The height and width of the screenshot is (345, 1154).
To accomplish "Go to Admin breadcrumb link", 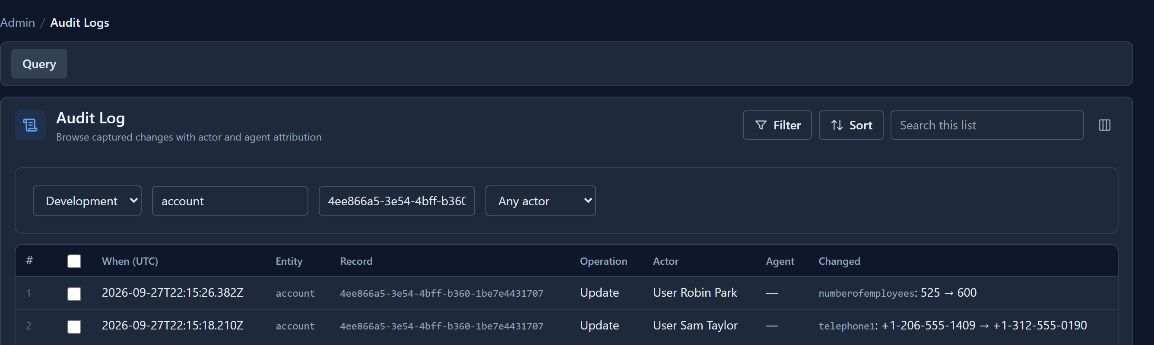I will tap(17, 23).
